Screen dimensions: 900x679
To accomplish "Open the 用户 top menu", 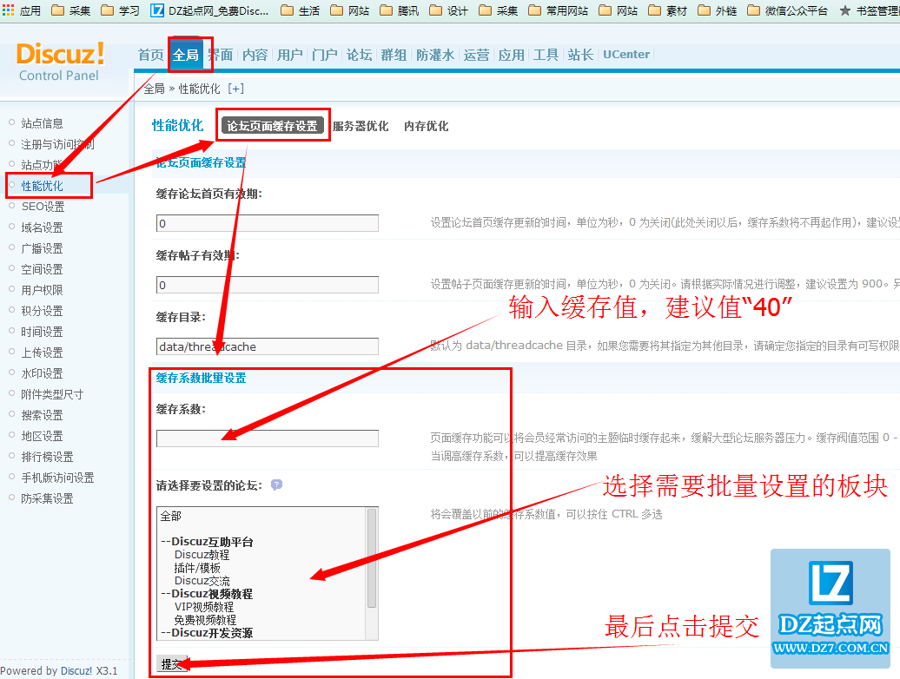I will [290, 55].
